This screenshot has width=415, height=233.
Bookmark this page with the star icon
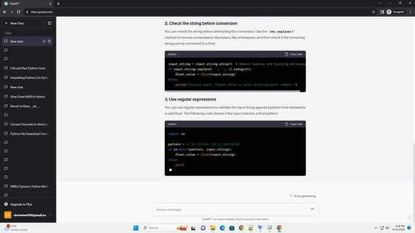(373, 12)
